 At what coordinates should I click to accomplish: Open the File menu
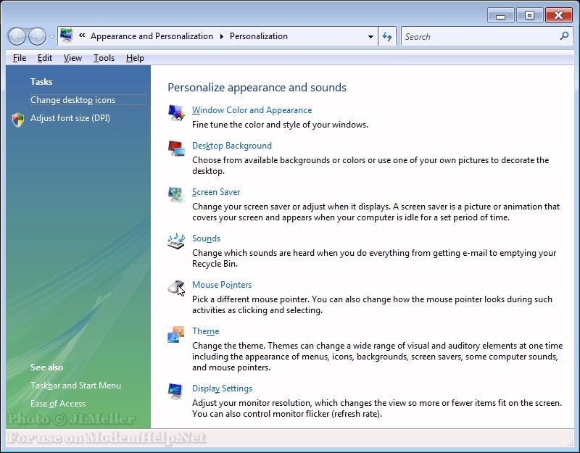click(x=20, y=58)
